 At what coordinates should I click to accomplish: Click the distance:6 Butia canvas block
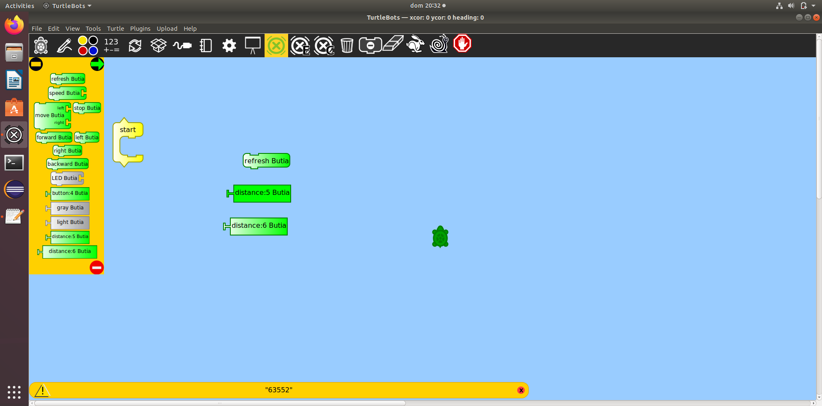coord(256,226)
